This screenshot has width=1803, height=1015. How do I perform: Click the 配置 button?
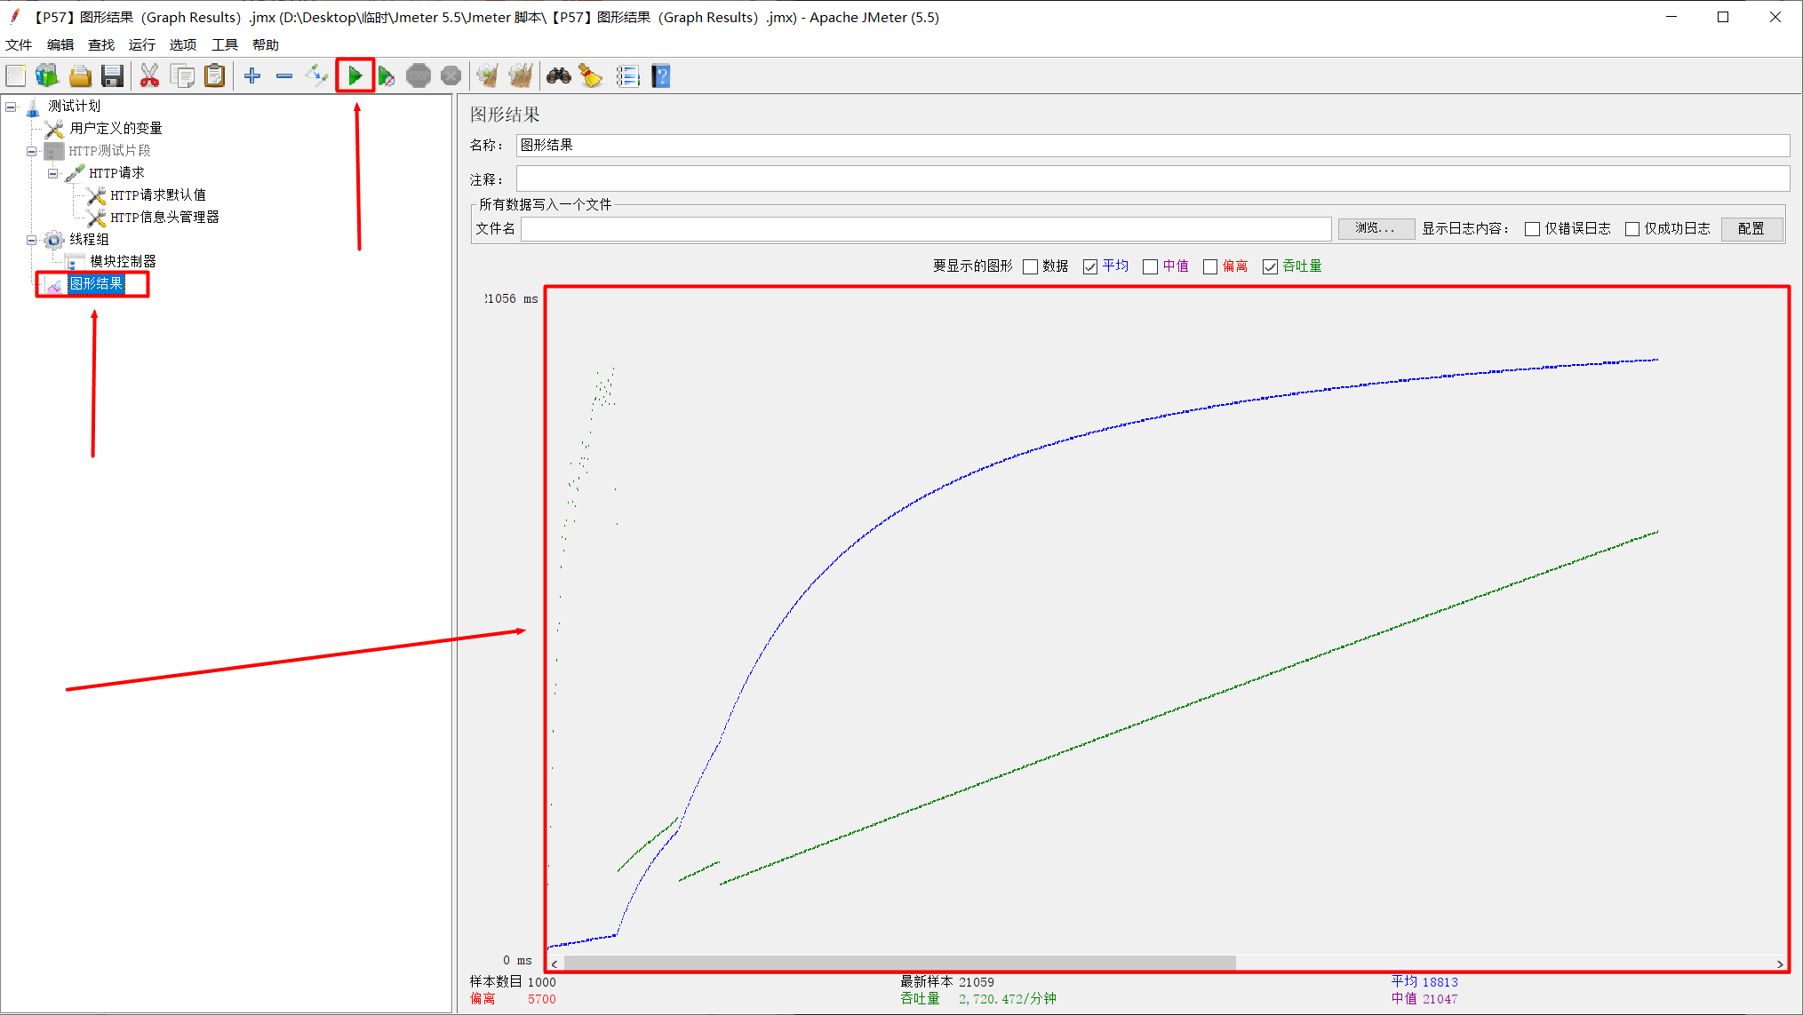(x=1751, y=229)
